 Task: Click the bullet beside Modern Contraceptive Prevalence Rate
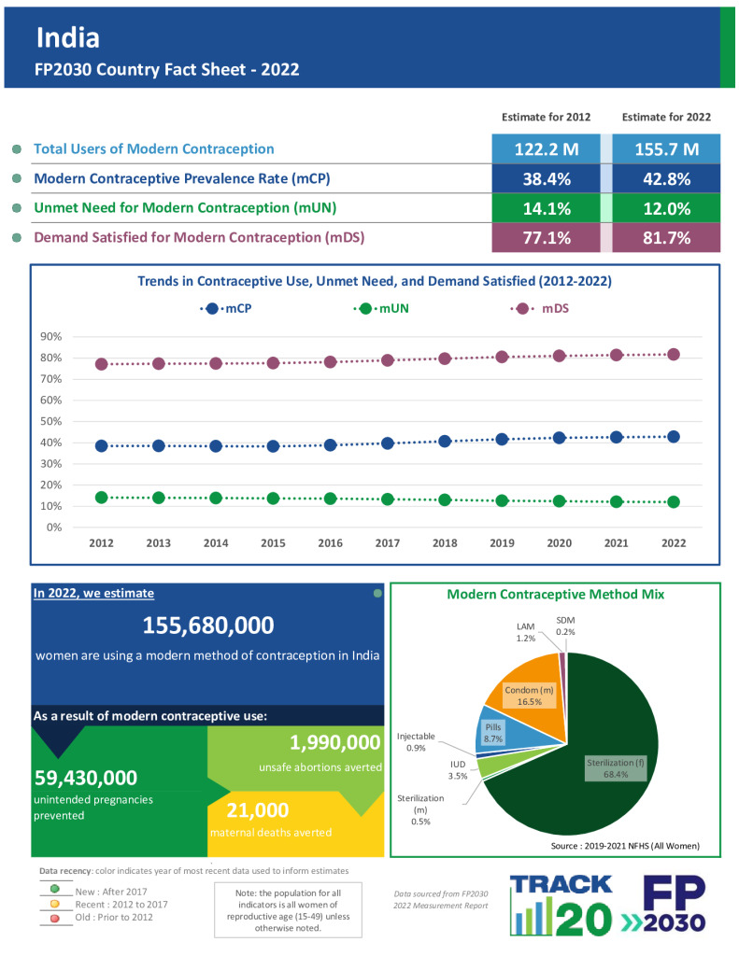[x=17, y=178]
